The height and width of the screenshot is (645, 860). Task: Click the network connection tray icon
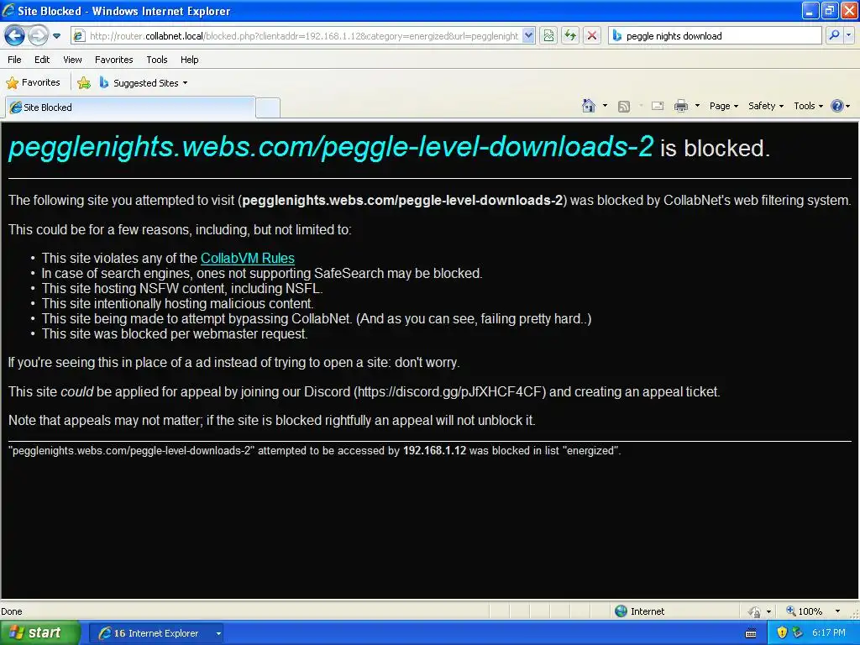pyautogui.click(x=797, y=633)
